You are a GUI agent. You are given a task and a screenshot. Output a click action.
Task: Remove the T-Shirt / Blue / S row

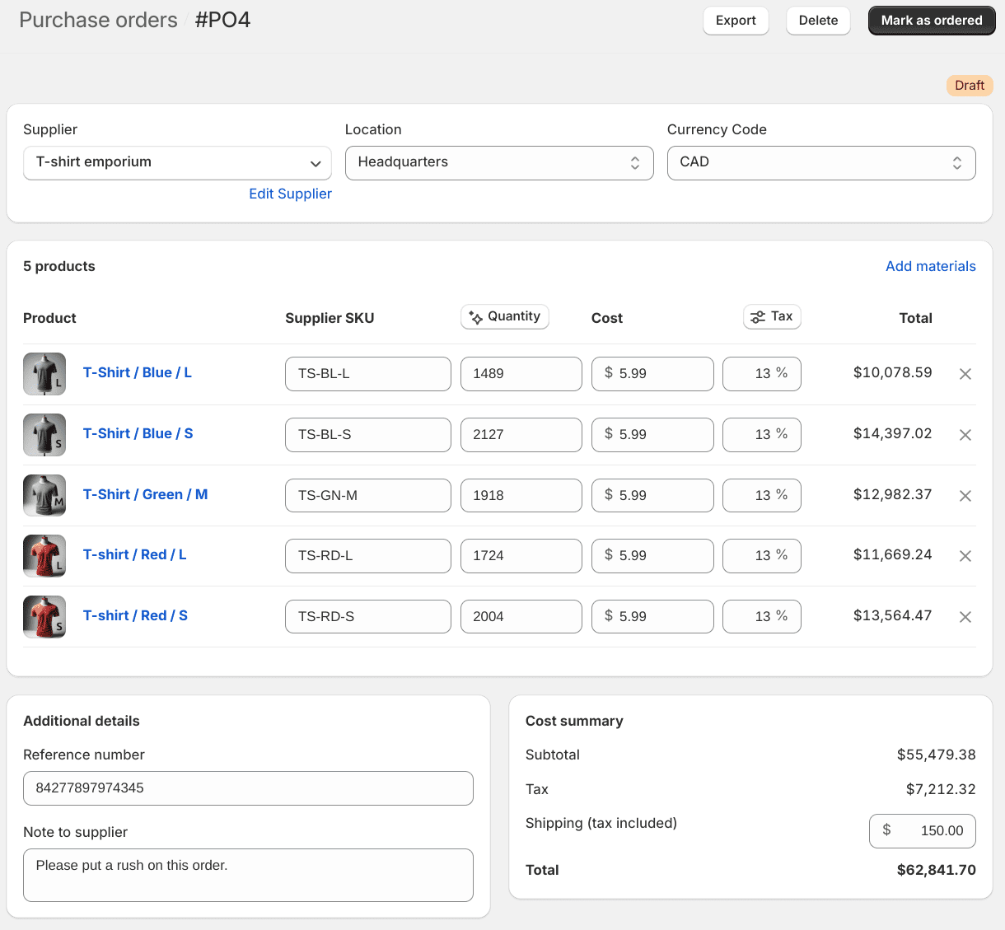point(965,435)
